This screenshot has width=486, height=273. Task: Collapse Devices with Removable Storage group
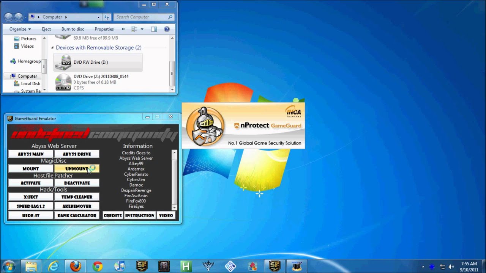pyautogui.click(x=52, y=48)
